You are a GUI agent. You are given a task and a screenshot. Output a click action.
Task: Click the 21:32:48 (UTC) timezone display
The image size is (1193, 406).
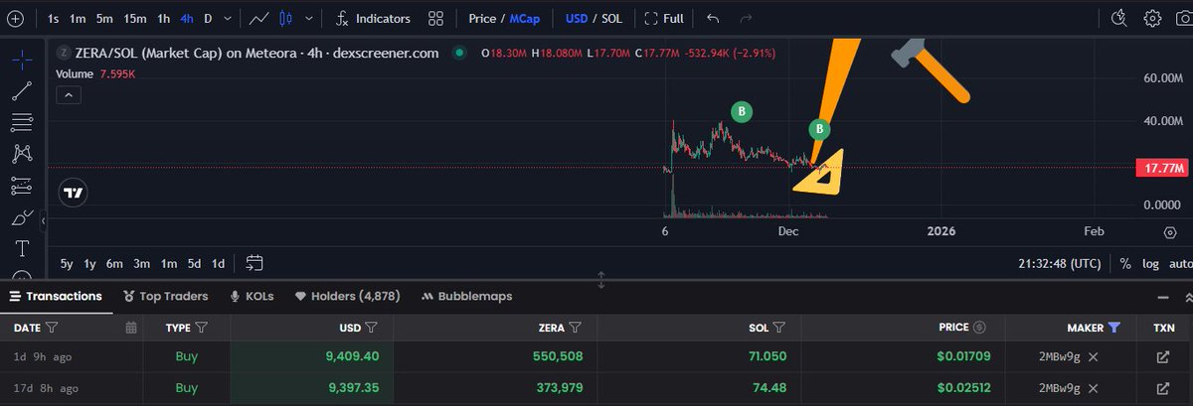1060,263
